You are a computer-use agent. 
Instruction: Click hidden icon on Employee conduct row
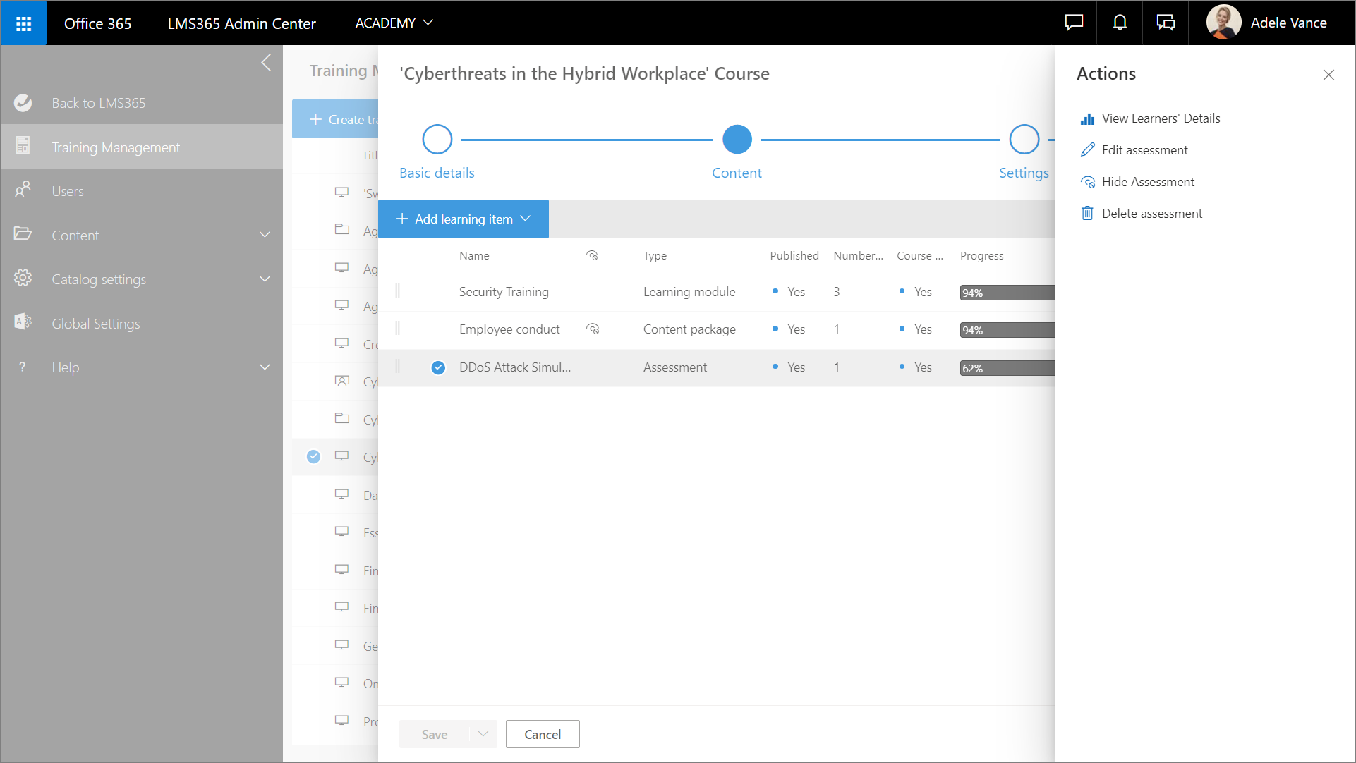point(593,329)
